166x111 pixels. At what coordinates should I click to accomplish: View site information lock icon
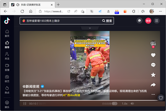point(40,11)
